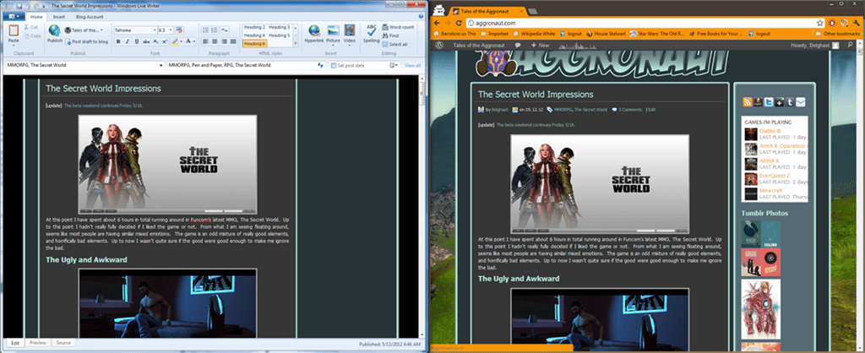Click the bulleted list icon

click(x=204, y=30)
